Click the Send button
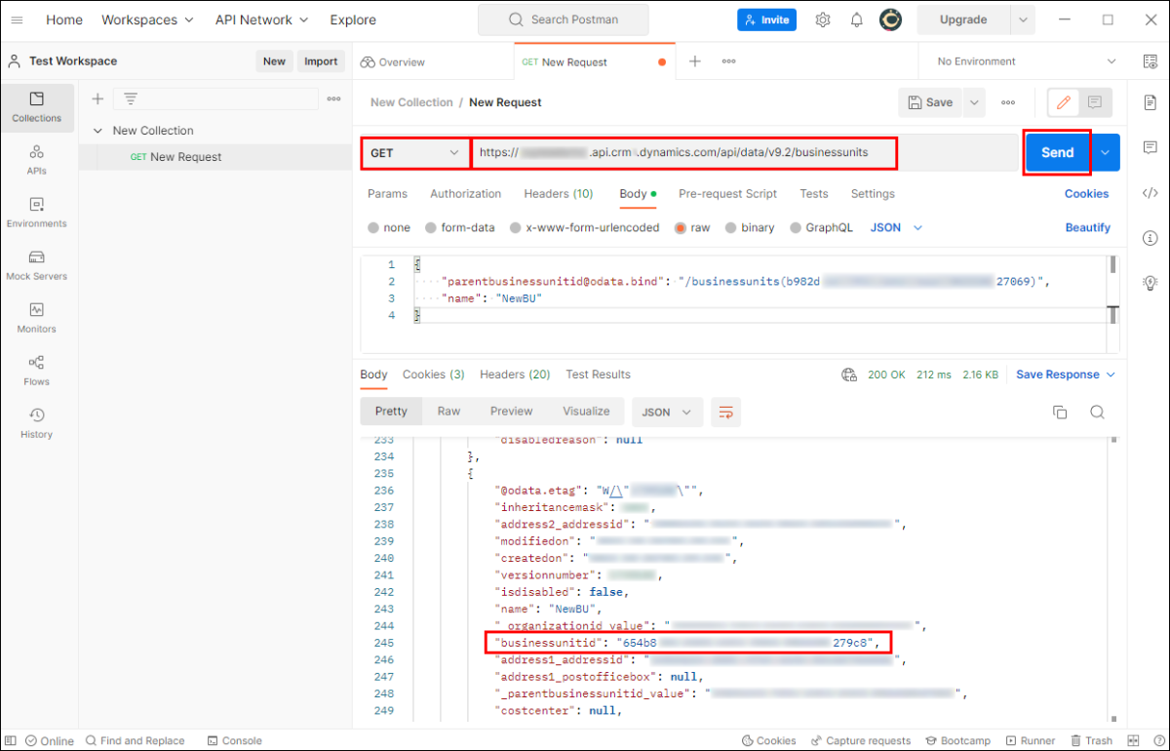This screenshot has height=751, width=1170. pos(1057,153)
